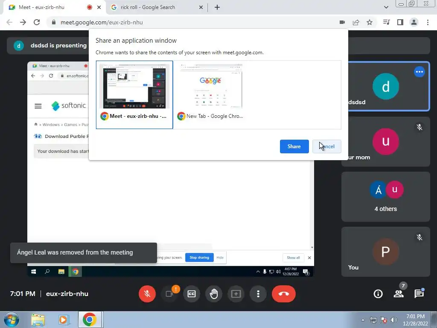Image resolution: width=437 pixels, height=328 pixels.
Task: Bookmark this tab star icon
Action: click(370, 22)
